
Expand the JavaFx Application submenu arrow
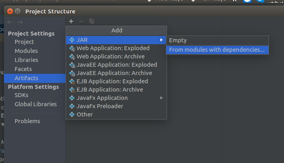pos(161,98)
